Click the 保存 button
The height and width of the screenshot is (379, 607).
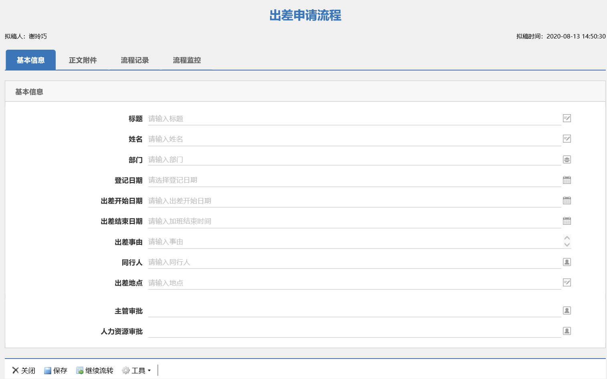click(56, 371)
